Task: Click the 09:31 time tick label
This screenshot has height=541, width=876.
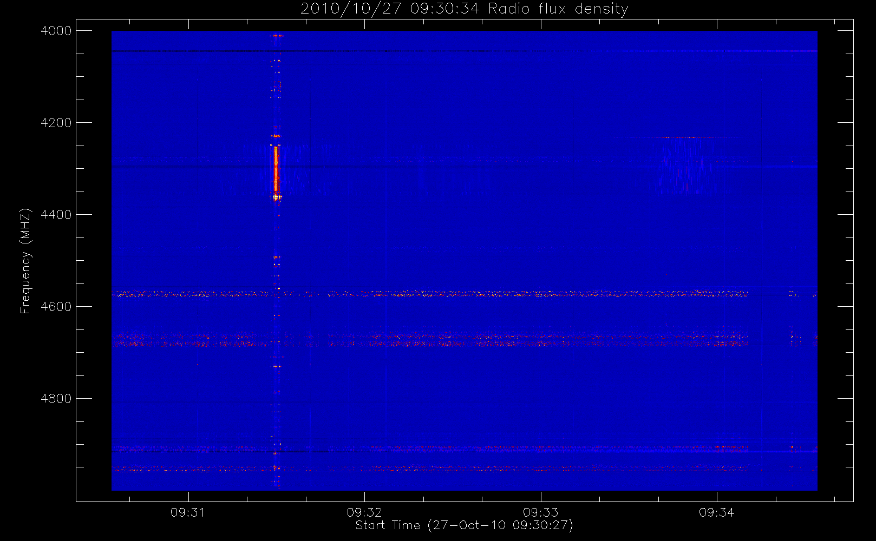Action: (188, 512)
